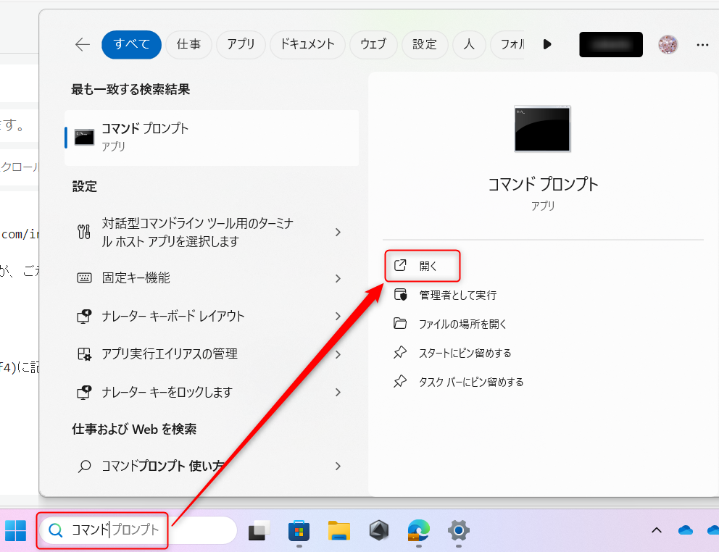Open Settings gear from the taskbar
The image size is (719, 552).
pos(459,530)
